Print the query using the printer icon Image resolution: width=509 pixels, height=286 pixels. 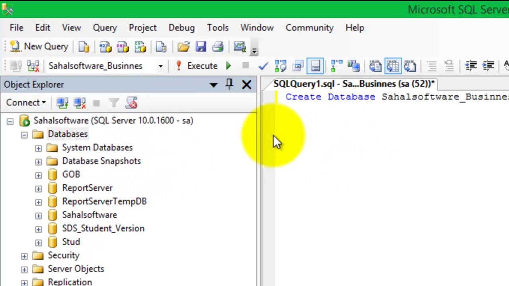[x=218, y=46]
